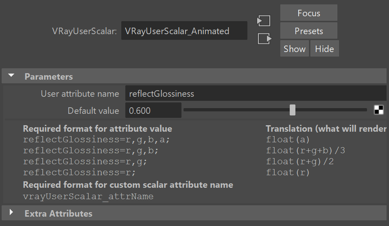Click Required format for custom scalar attribute name
This screenshot has height=226, width=389.
(x=128, y=185)
